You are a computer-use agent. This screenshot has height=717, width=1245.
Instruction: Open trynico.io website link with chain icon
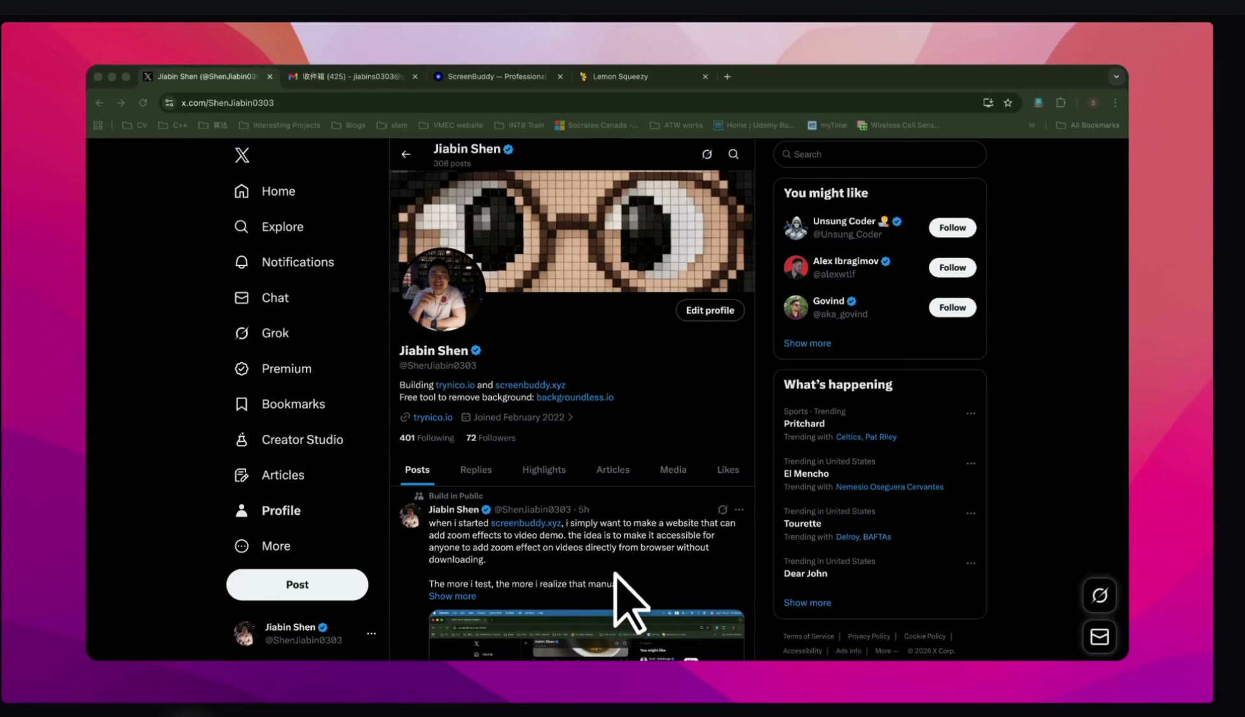tap(426, 418)
